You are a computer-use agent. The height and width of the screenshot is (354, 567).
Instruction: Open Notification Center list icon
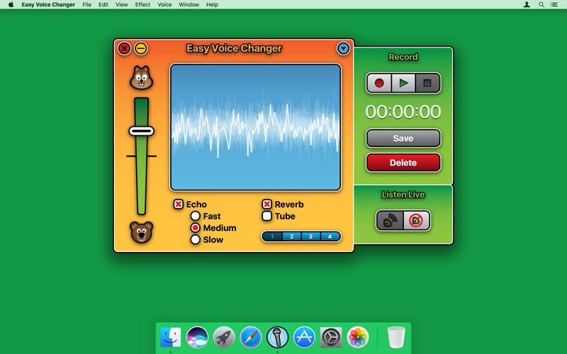[x=554, y=5]
